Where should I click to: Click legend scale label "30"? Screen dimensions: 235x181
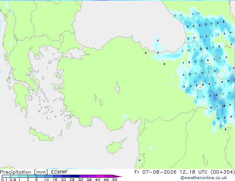pyautogui.click(x=80, y=180)
